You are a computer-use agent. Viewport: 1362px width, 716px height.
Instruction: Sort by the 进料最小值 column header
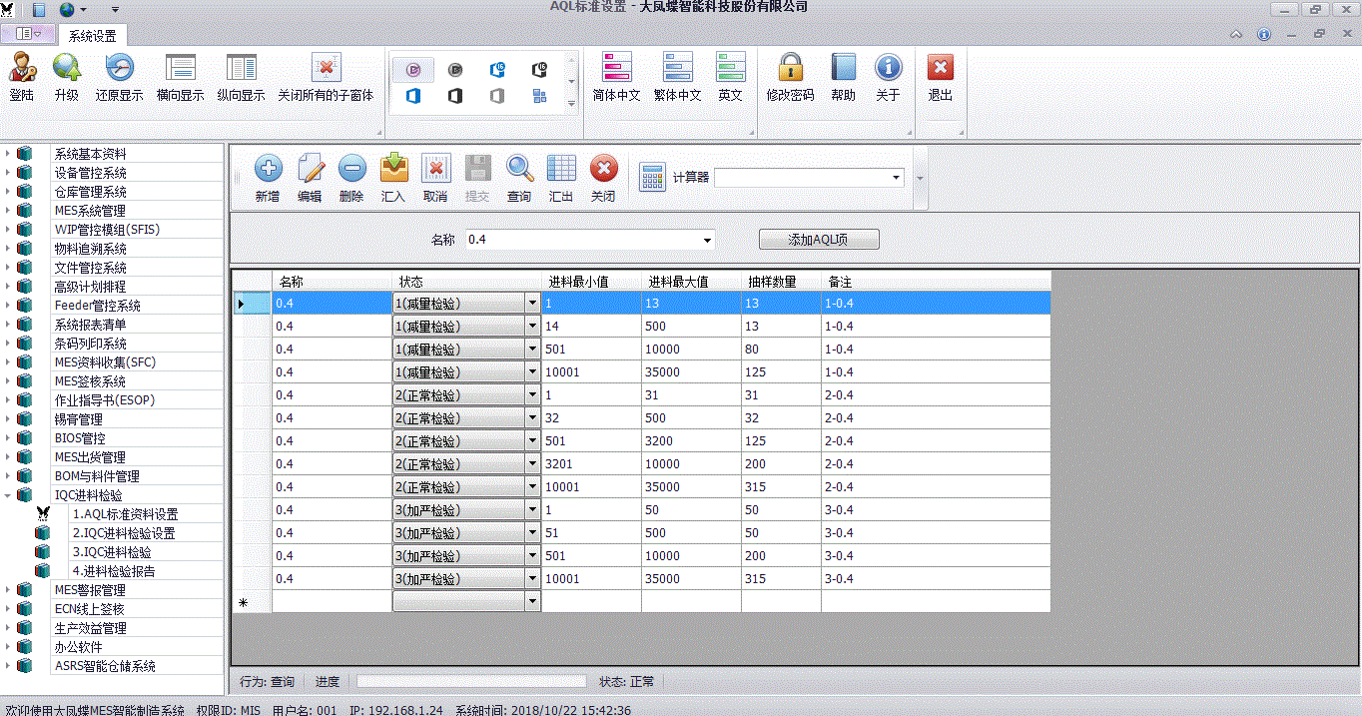coord(591,281)
